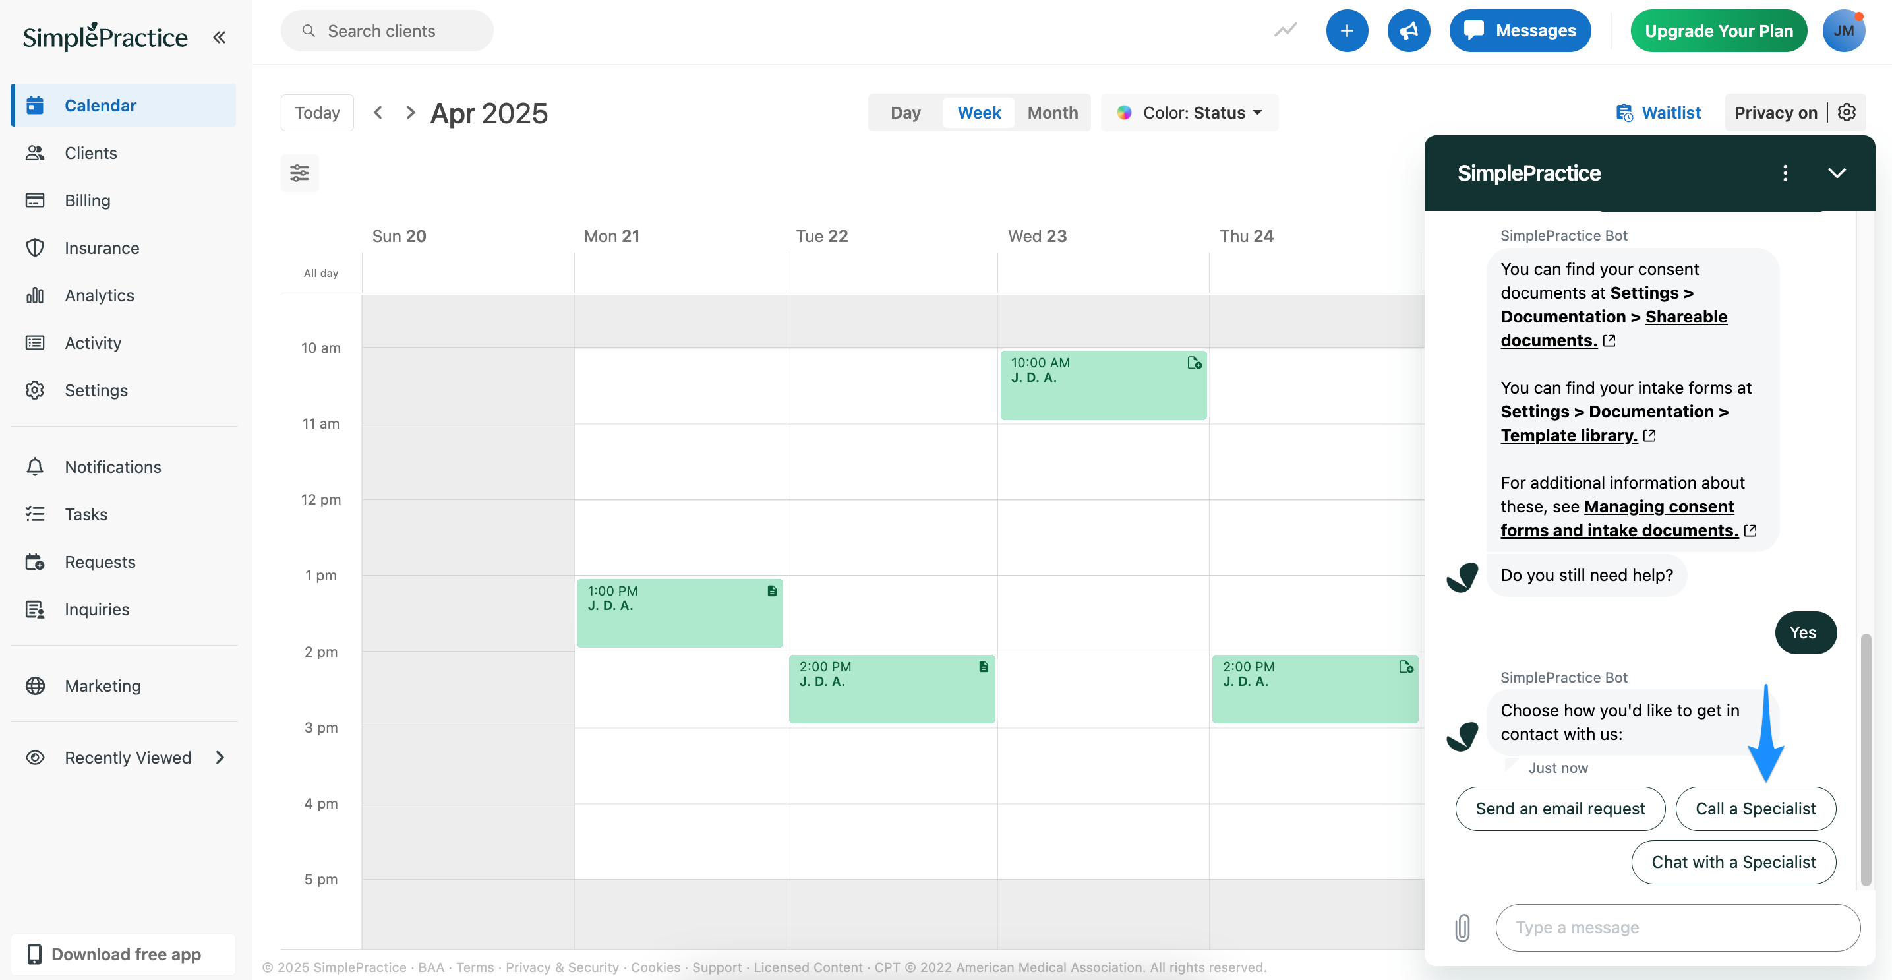
Task: Open Analytics in sidebar
Action: point(123,295)
